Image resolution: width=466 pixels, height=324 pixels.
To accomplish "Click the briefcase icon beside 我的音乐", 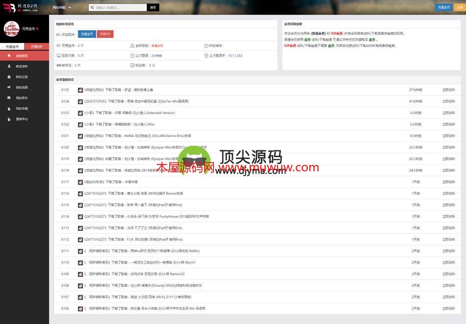I will point(9,98).
